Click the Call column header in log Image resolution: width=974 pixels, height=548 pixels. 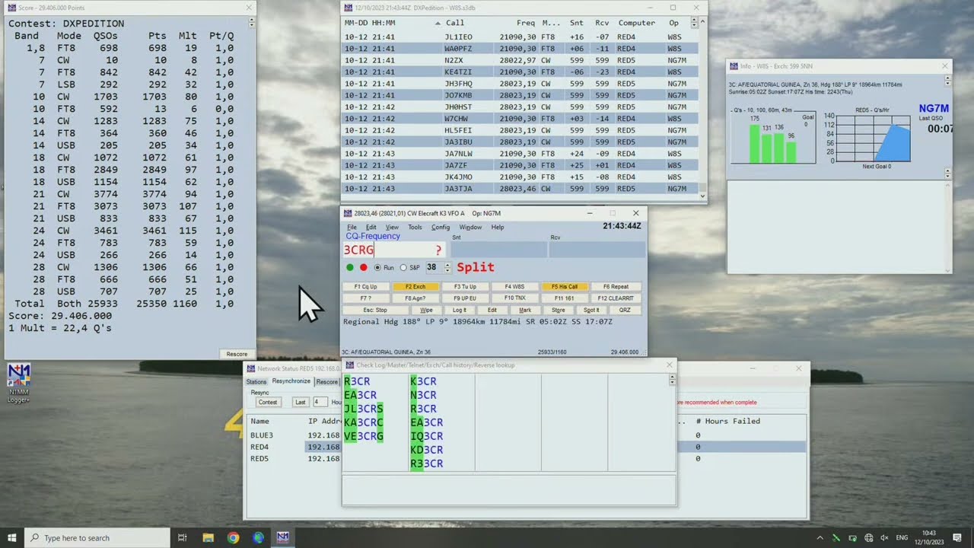(455, 23)
